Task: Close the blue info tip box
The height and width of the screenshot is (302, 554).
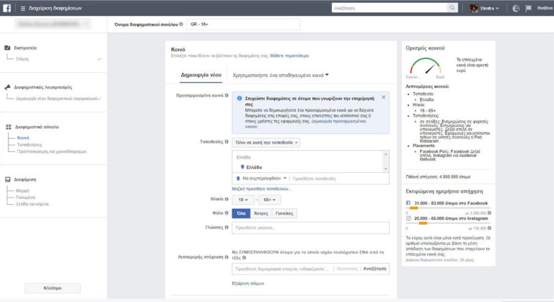Action: (384, 97)
